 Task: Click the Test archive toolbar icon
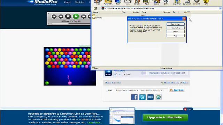pyautogui.click(x=118, y=2)
